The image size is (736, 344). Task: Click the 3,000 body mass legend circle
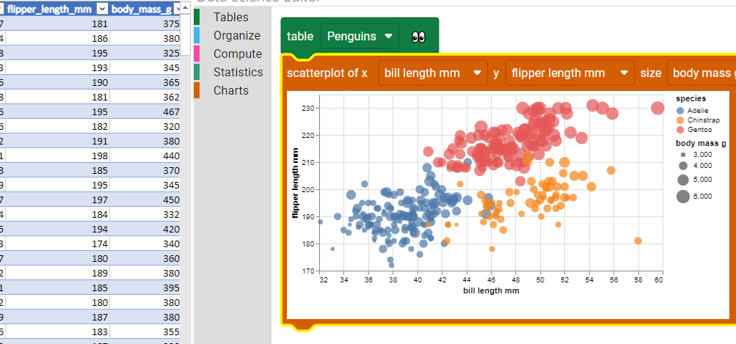tap(682, 155)
